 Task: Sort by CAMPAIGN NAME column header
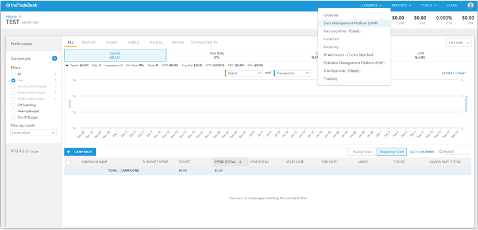pyautogui.click(x=94, y=162)
